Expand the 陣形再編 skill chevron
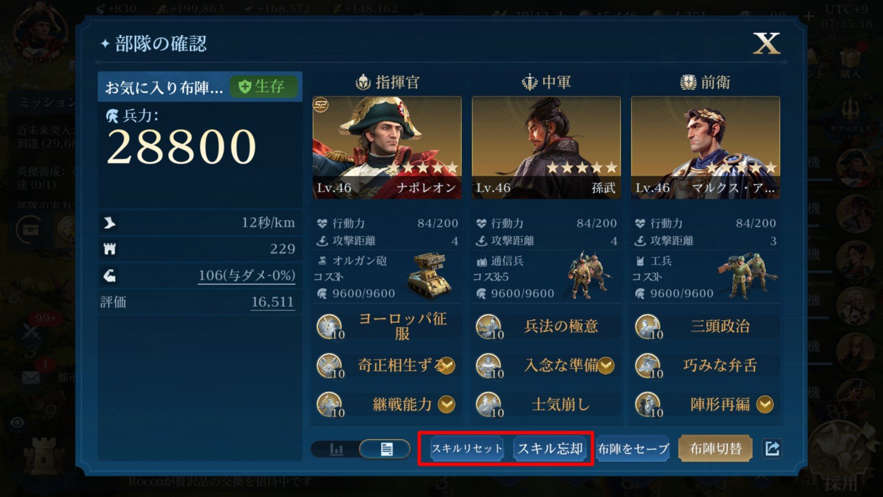Screen dimensions: 883x497 pyautogui.click(x=765, y=405)
